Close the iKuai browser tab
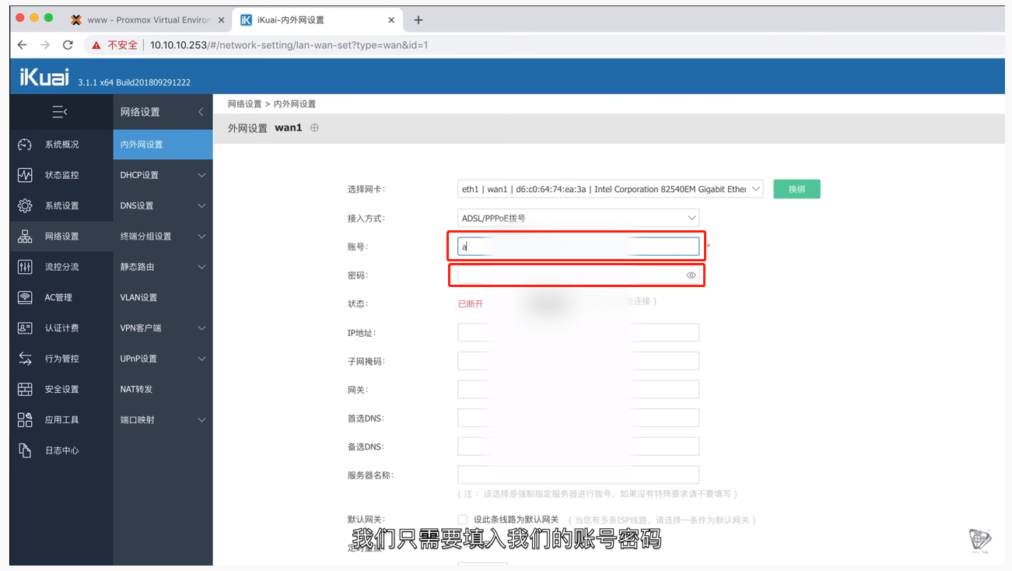Image resolution: width=1012 pixels, height=571 pixels. (391, 20)
